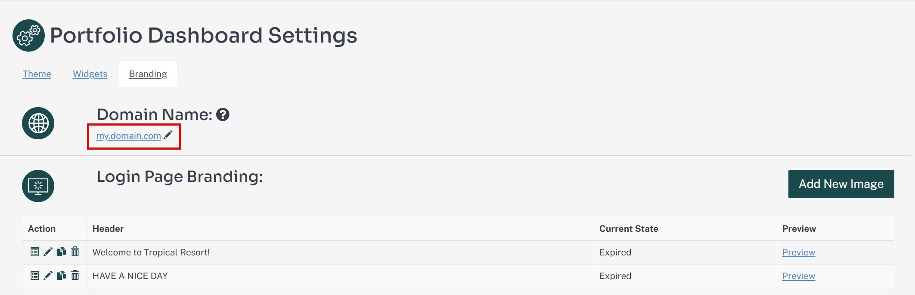Open the my.domain.com link
The width and height of the screenshot is (915, 295).
[x=129, y=136]
